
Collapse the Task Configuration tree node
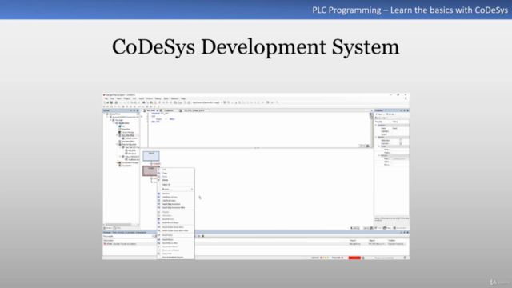[117, 144]
